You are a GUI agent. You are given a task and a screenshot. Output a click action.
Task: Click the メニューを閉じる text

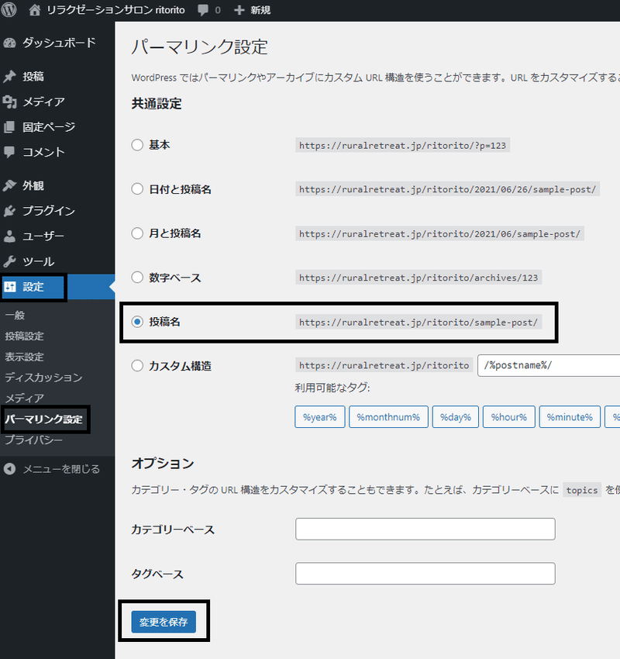(61, 469)
